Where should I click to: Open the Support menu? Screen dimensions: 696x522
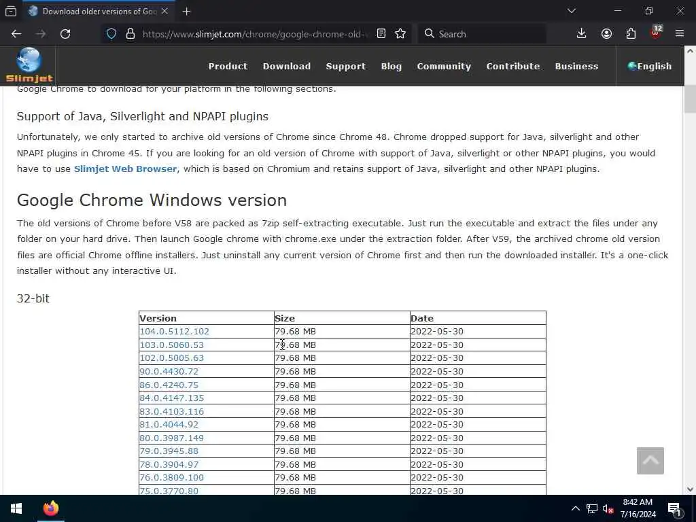click(346, 66)
